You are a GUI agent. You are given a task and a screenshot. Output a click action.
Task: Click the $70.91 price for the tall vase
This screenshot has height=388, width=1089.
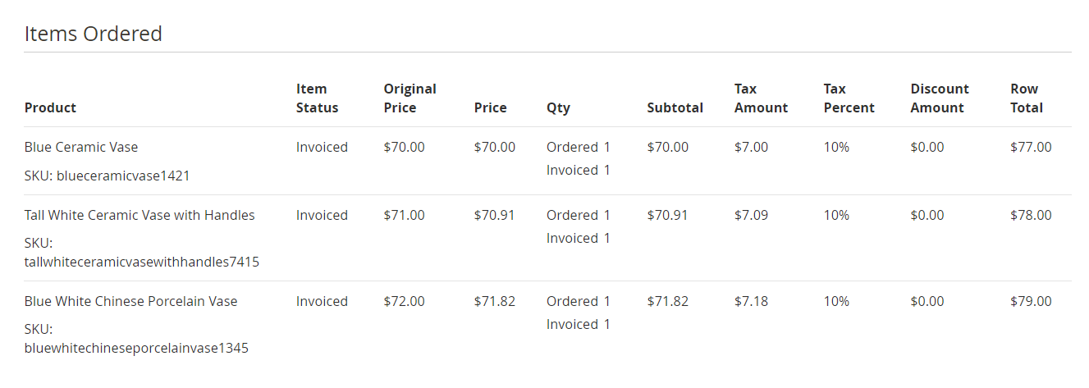pyautogui.click(x=494, y=216)
